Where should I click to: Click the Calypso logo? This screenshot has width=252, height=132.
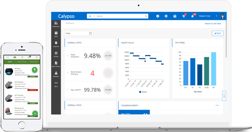click(x=66, y=16)
